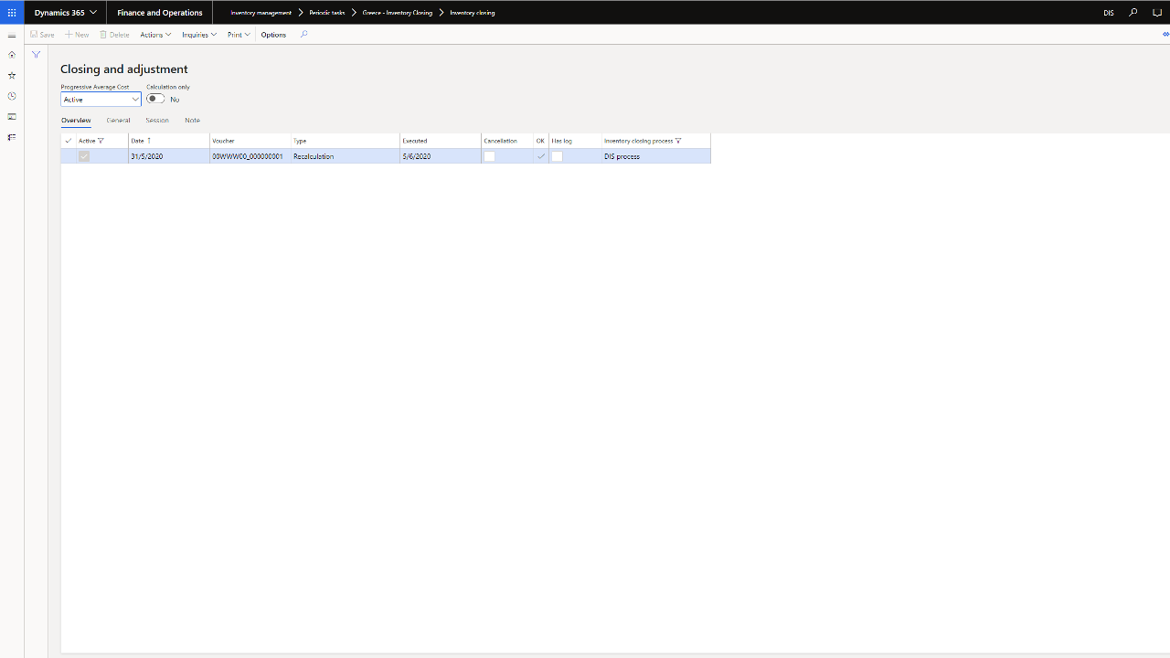This screenshot has height=658, width=1170.
Task: Click filter icon on Inventory closing process column
Action: (678, 141)
